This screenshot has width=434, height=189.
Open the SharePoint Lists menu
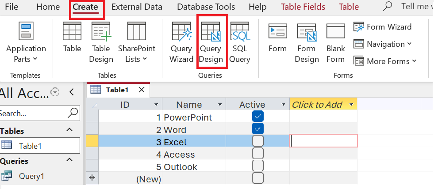point(137,42)
